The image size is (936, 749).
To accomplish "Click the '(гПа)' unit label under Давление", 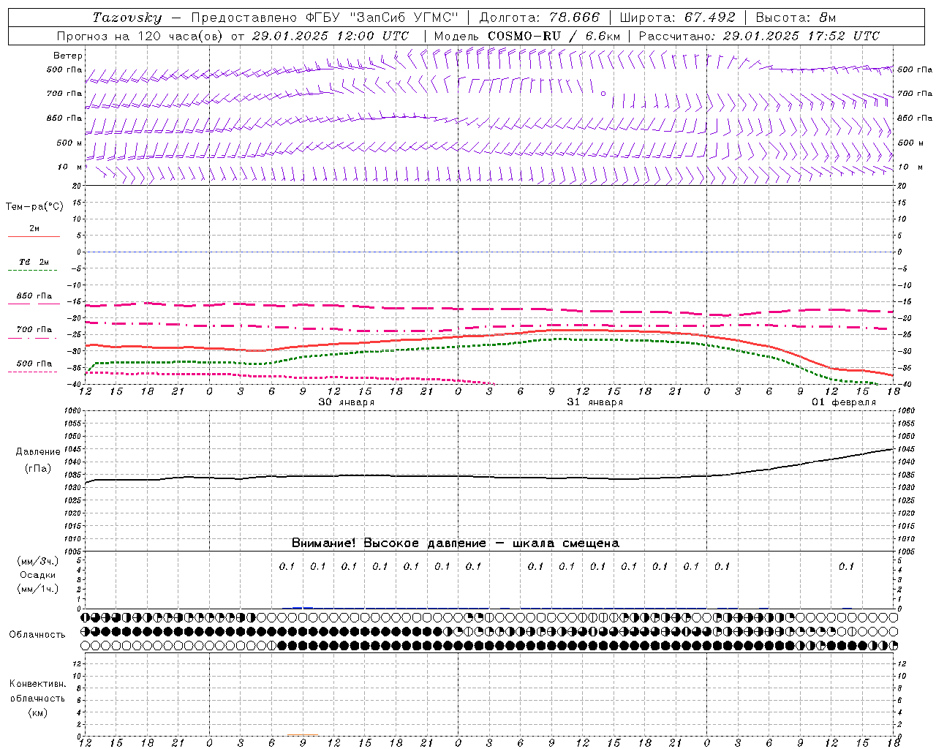I will point(38,469).
